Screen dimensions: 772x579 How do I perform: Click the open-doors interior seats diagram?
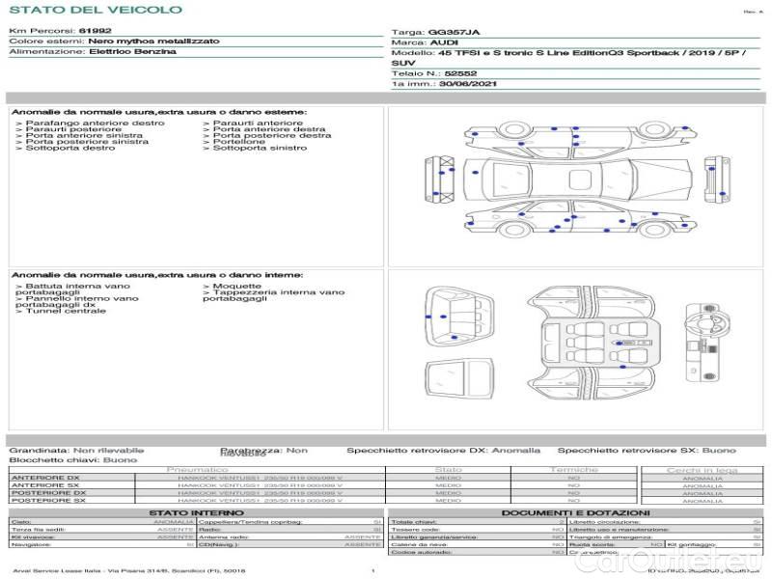[592, 340]
